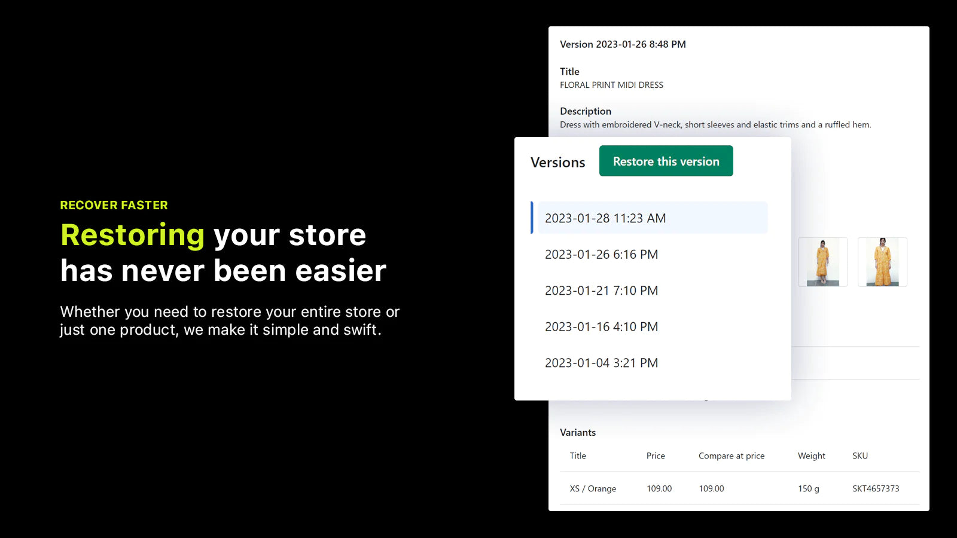This screenshot has width=957, height=538.
Task: Select the 2023-01-04 3:21 PM version
Action: (601, 362)
